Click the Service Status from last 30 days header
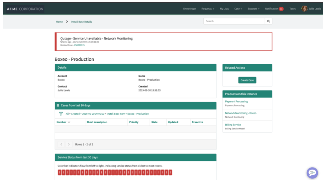Image resolution: width=327 pixels, height=182 pixels. coord(136,157)
